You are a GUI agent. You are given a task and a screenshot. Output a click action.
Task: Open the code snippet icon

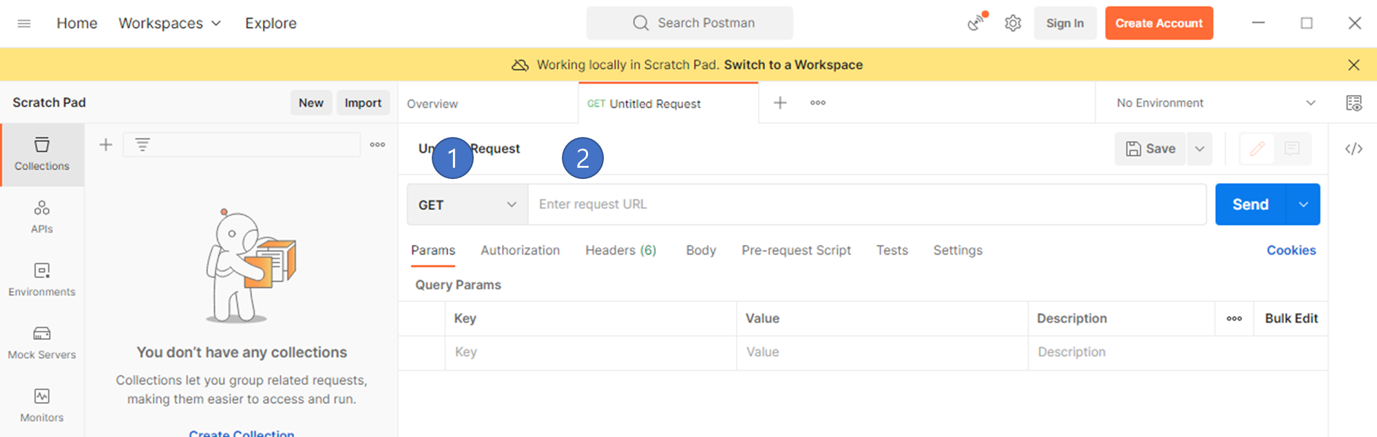click(1354, 149)
